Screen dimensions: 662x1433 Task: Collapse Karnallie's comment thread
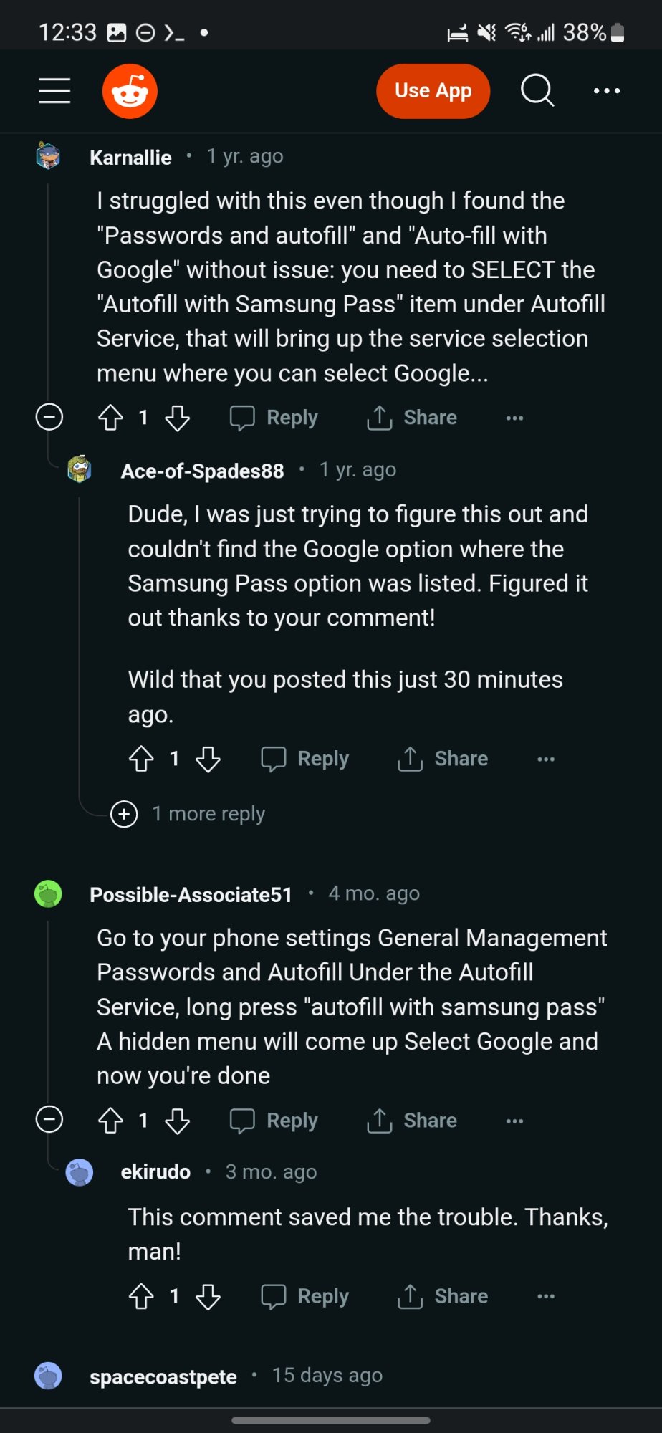(49, 417)
